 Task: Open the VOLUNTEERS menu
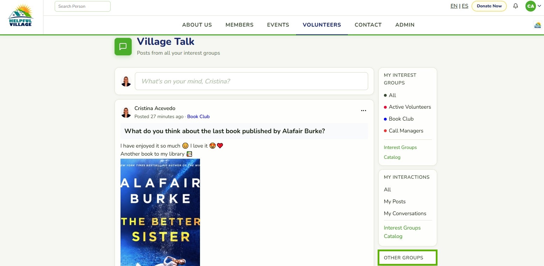pos(322,25)
